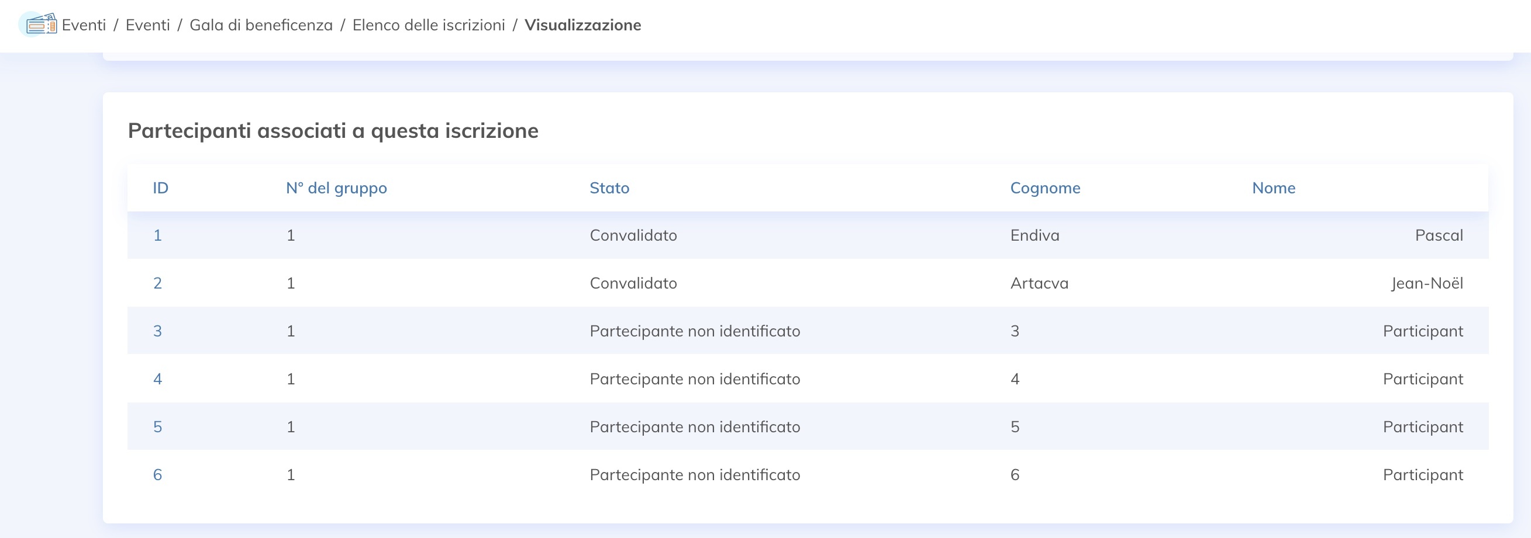Click the Partecipanti associati a questa iscrizione heading
This screenshot has width=1531, height=538.
coord(333,131)
